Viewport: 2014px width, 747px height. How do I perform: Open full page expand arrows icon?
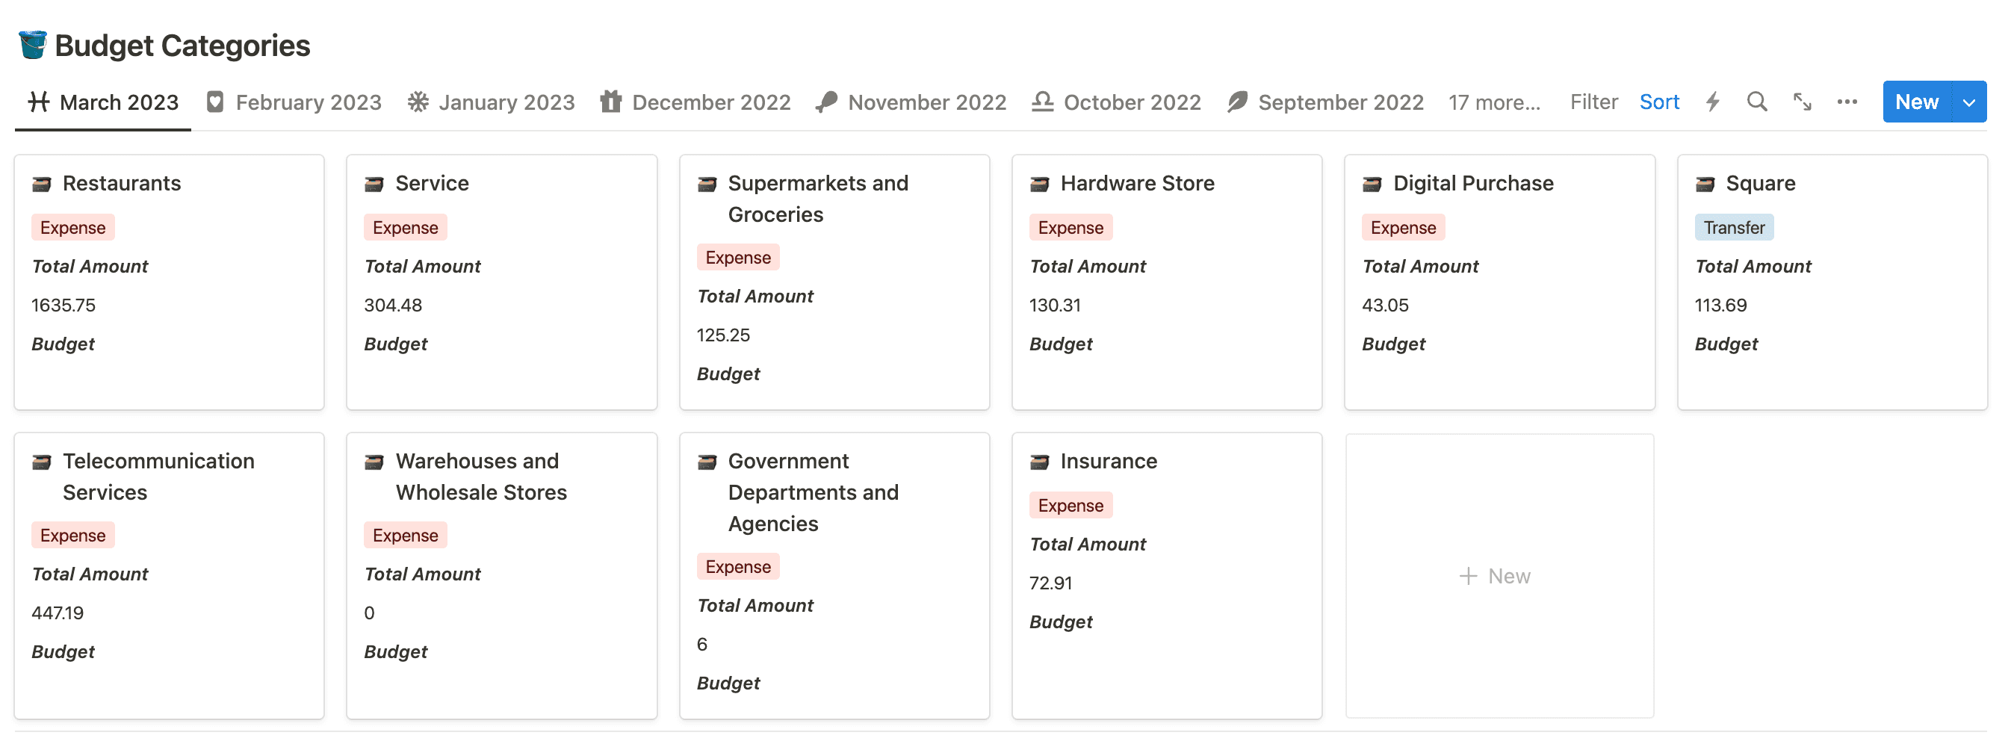pos(1802,102)
